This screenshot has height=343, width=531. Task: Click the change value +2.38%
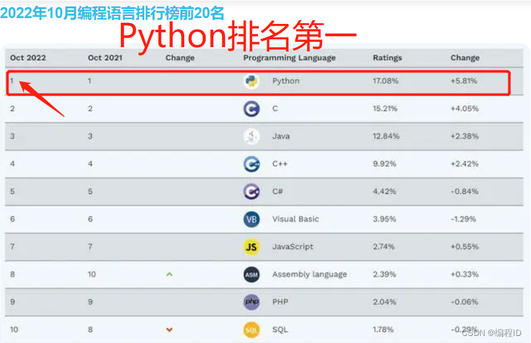click(464, 136)
